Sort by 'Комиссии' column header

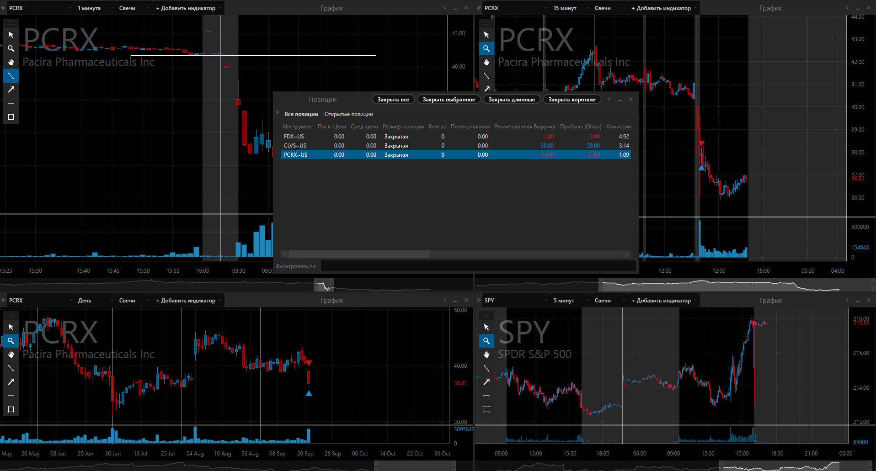pyautogui.click(x=619, y=127)
